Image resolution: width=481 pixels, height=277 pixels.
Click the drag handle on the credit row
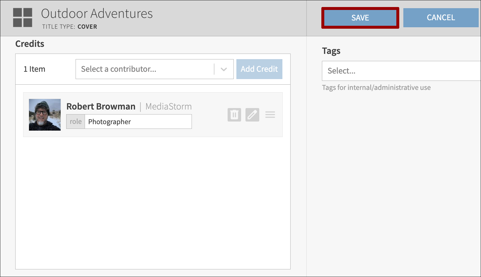pyautogui.click(x=270, y=114)
